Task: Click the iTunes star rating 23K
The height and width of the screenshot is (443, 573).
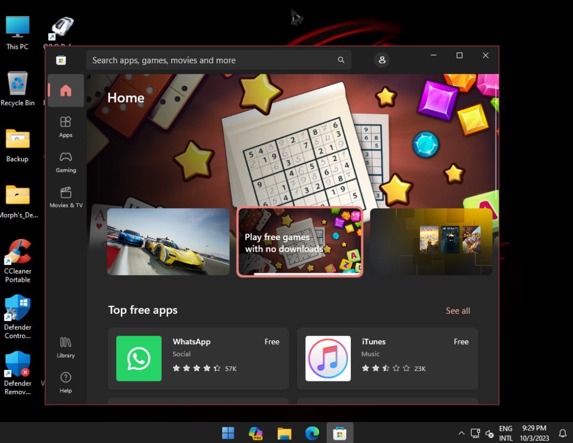Action: (393, 369)
